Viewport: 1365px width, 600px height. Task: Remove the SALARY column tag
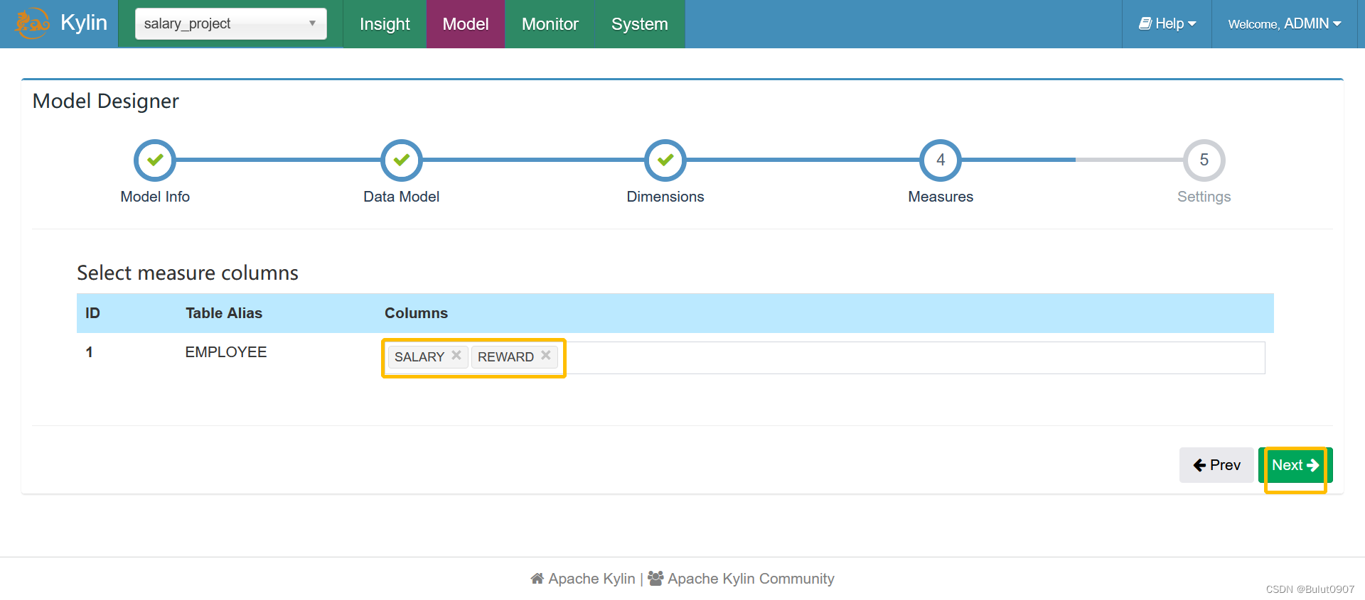click(456, 355)
